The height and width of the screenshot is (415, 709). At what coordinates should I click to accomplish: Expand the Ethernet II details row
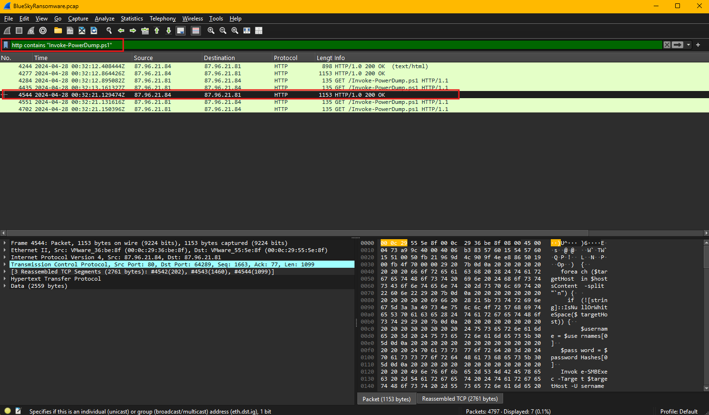click(x=5, y=250)
